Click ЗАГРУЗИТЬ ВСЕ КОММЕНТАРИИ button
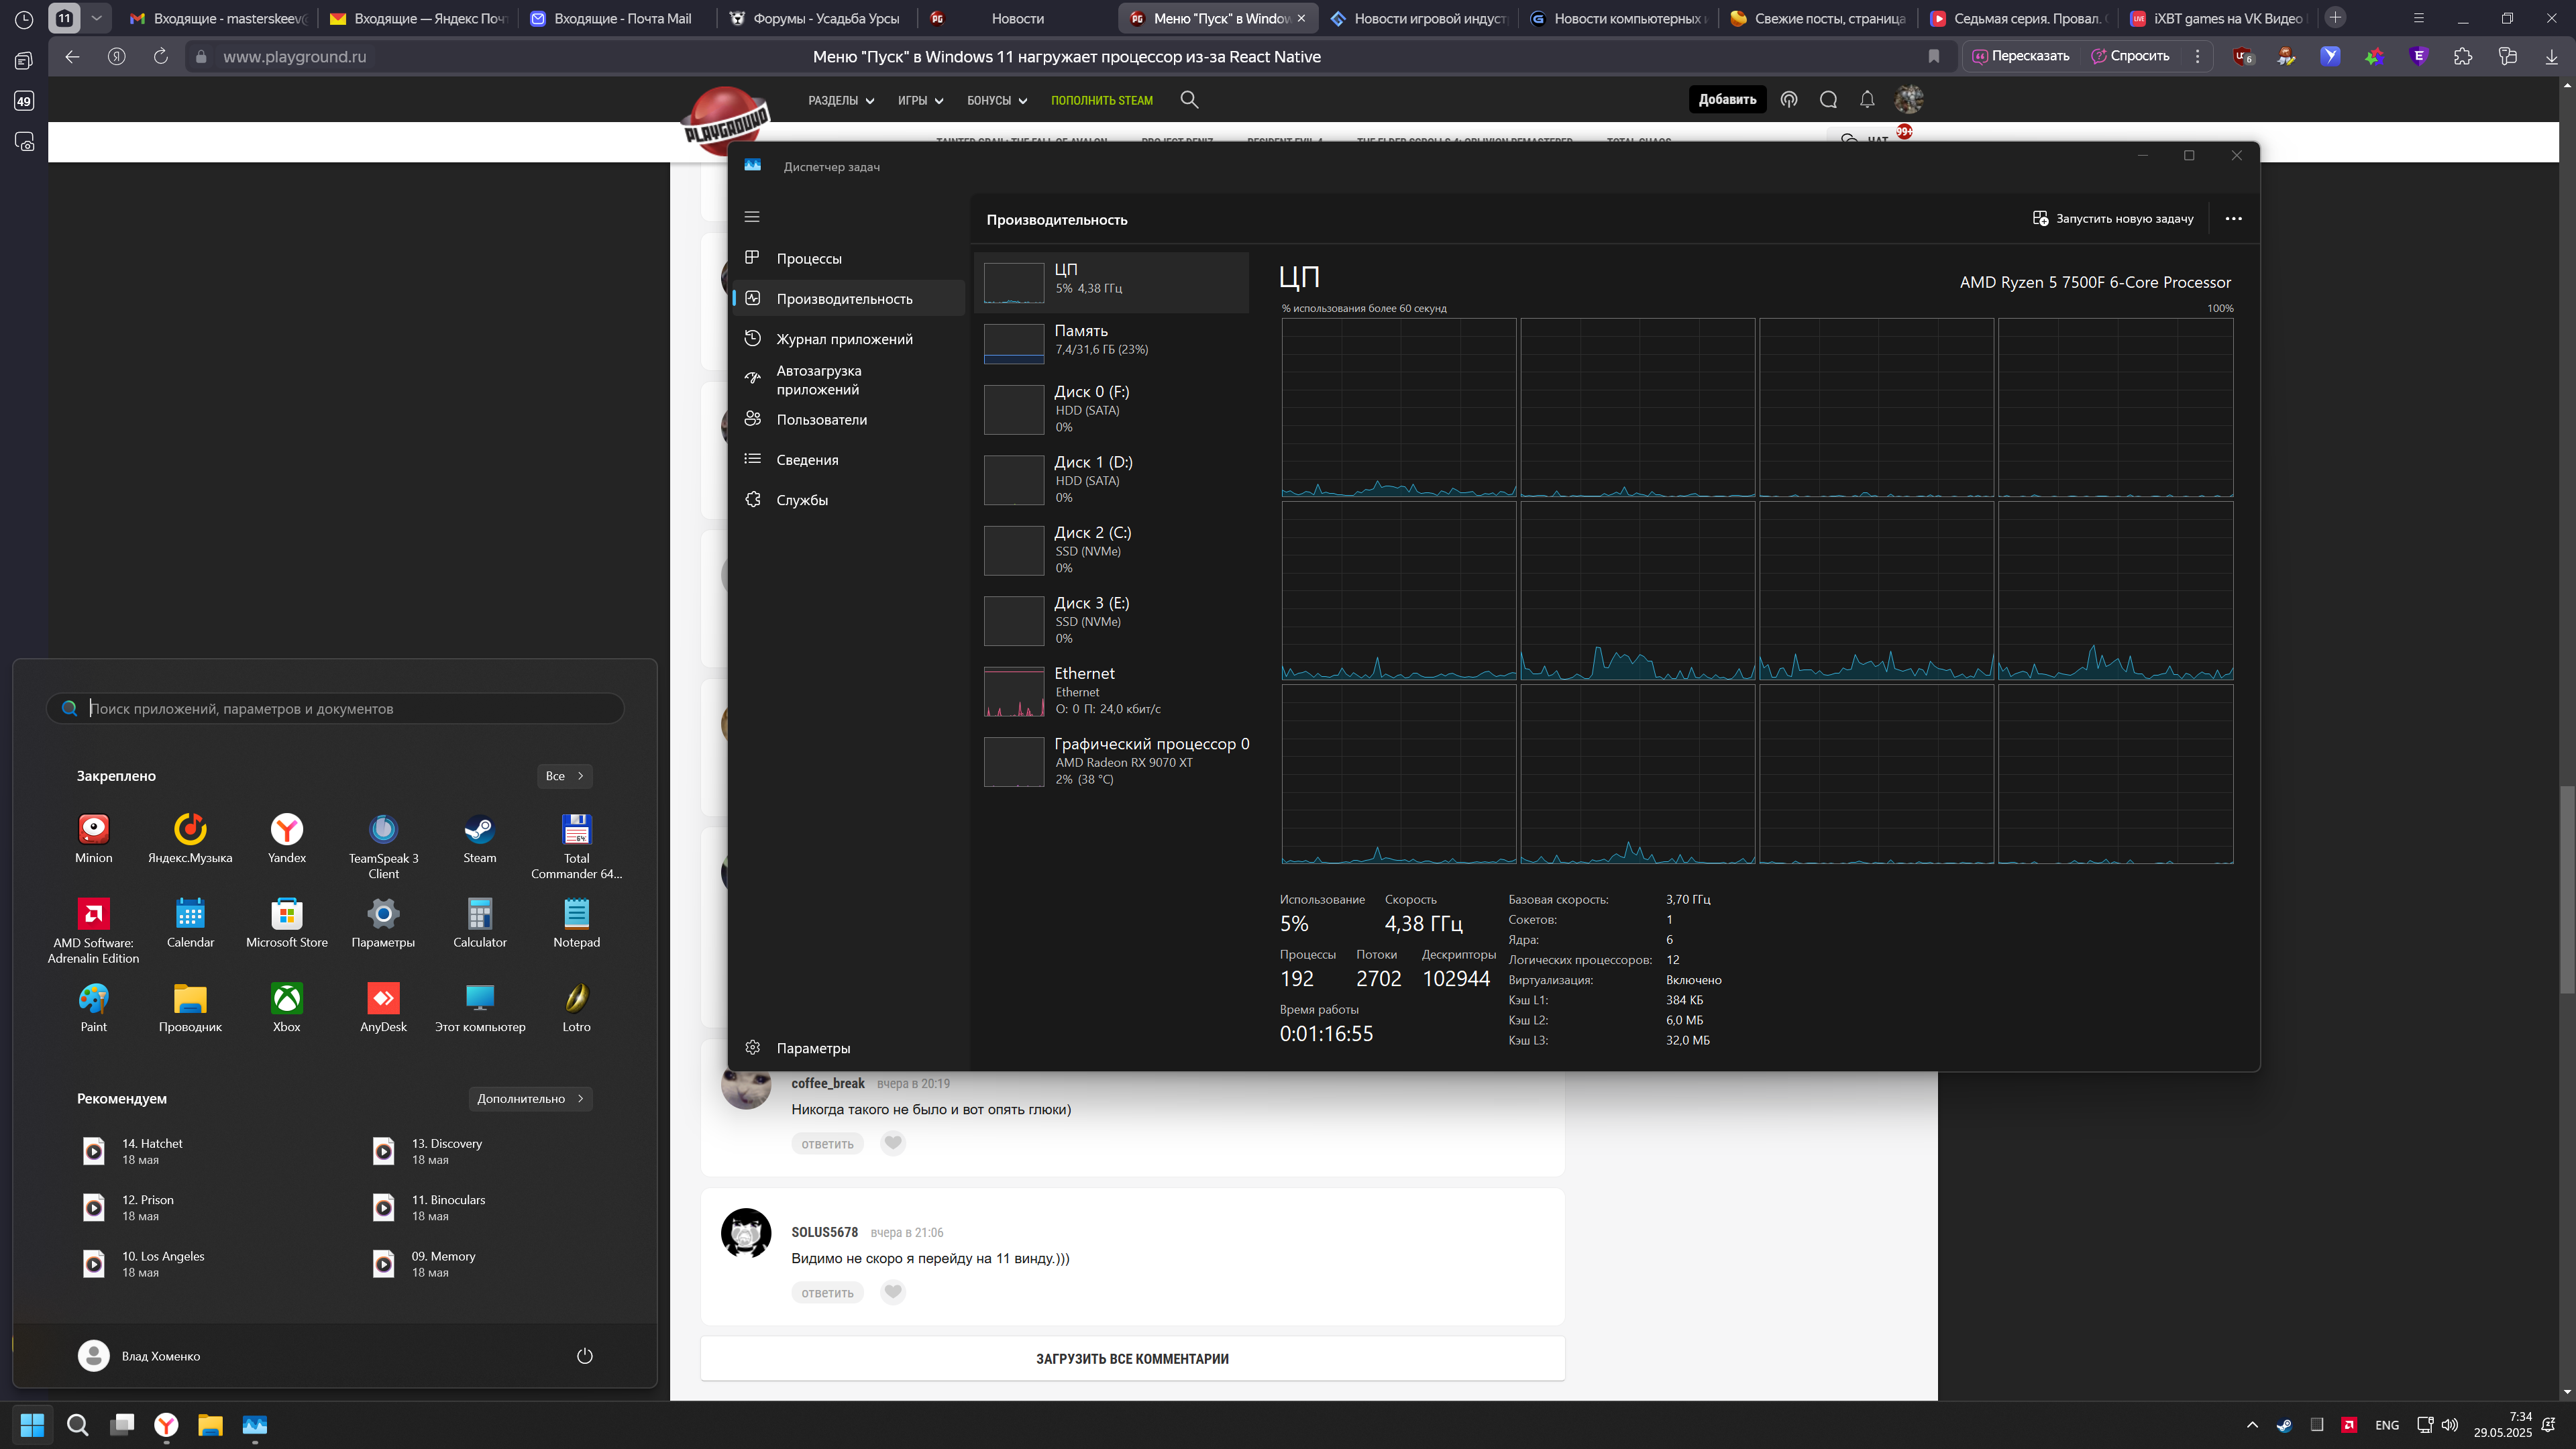This screenshot has height=1449, width=2576. click(x=1132, y=1358)
